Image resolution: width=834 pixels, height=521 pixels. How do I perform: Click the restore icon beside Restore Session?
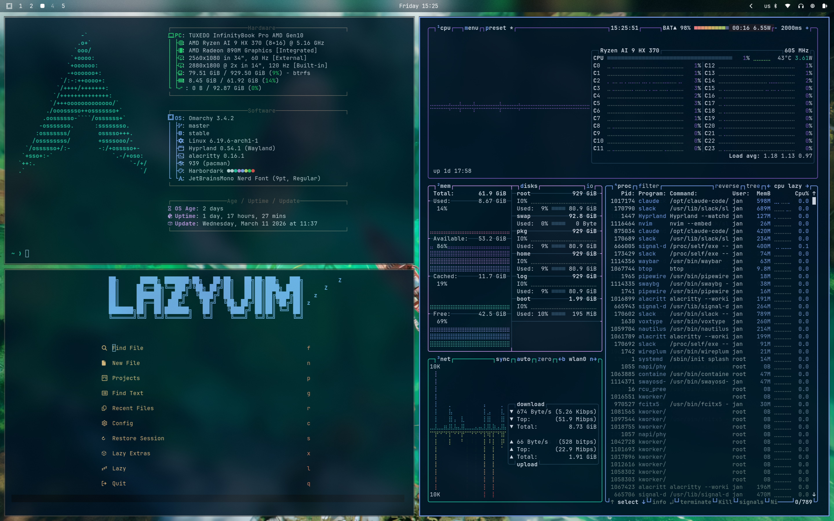(x=103, y=438)
